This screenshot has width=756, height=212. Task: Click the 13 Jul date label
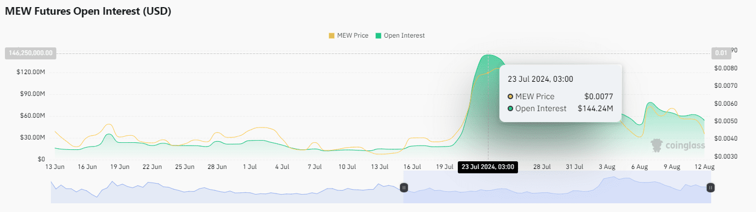pyautogui.click(x=380, y=167)
